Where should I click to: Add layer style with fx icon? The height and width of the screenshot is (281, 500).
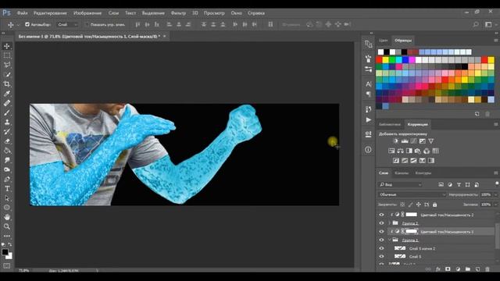click(438, 269)
